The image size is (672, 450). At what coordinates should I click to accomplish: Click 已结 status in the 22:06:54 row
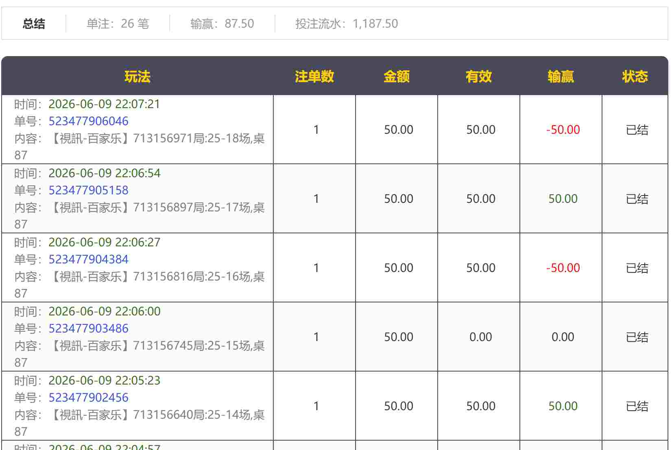point(637,199)
